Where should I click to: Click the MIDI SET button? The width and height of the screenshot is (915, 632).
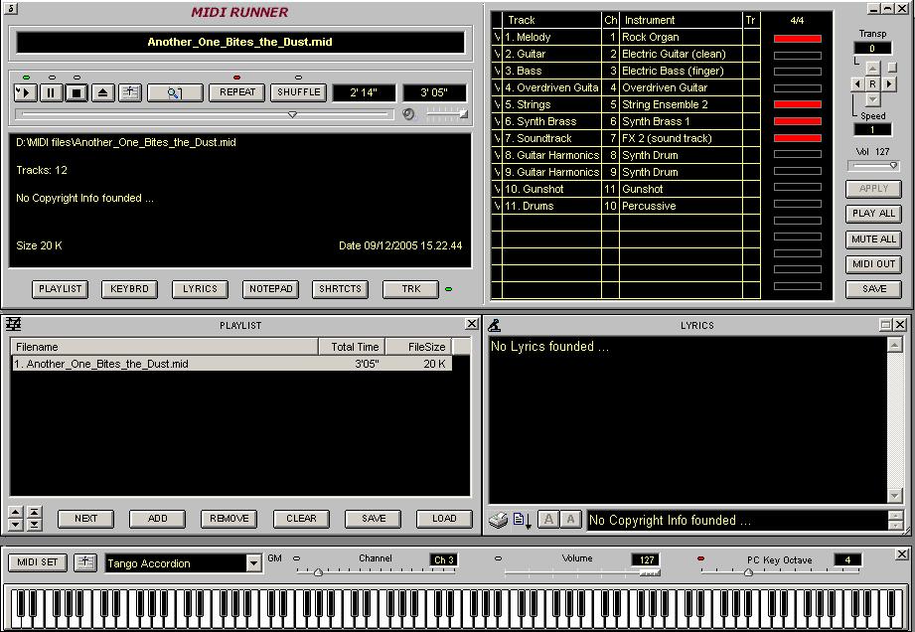38,562
